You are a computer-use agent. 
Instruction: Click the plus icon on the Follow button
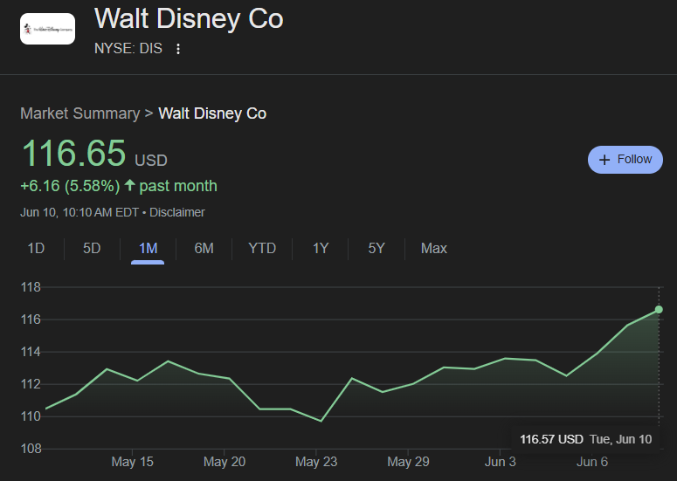click(604, 160)
